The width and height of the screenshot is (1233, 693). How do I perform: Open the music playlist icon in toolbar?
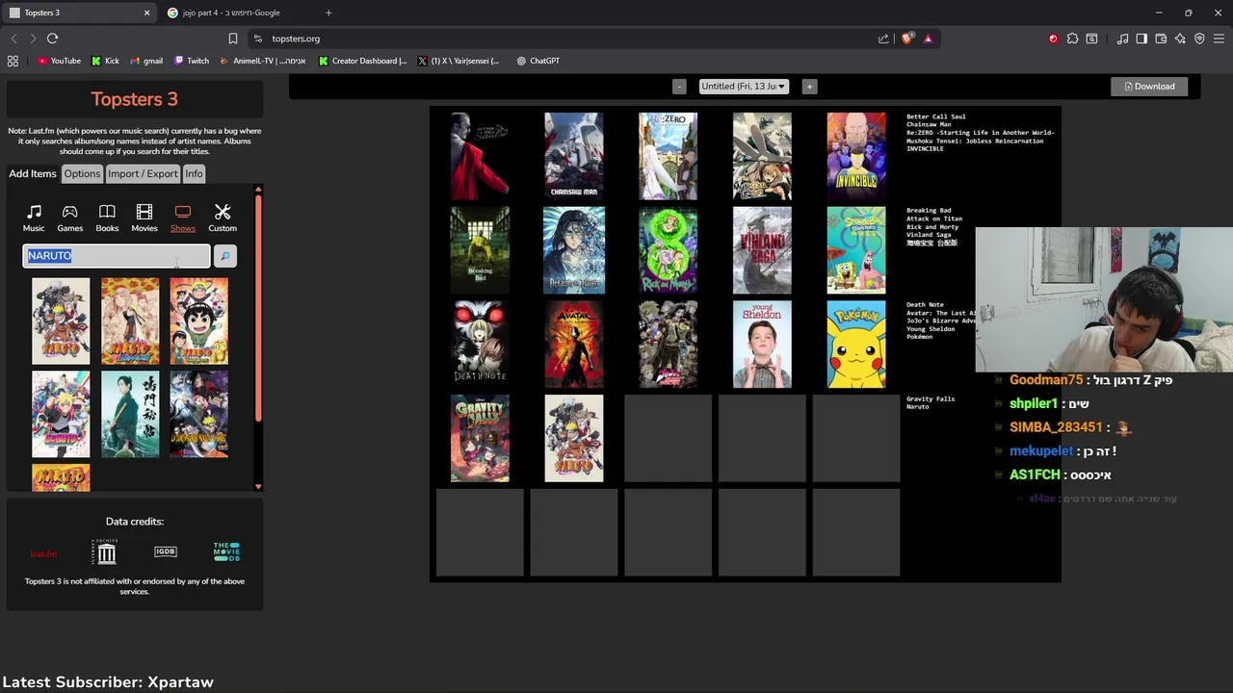click(1122, 38)
